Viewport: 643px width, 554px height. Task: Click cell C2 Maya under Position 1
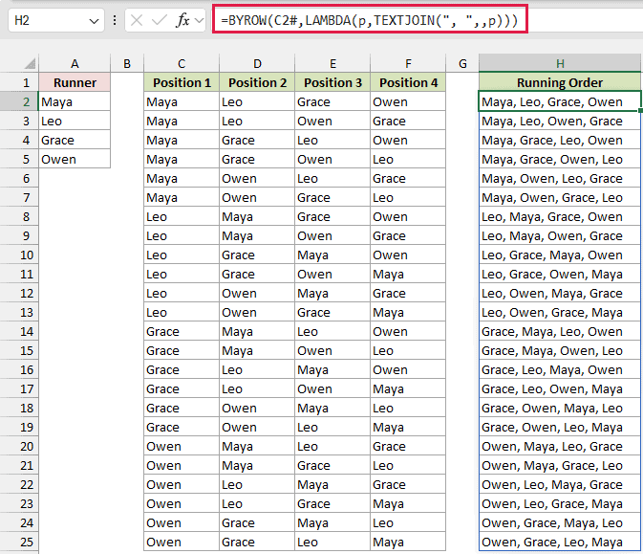point(182,101)
